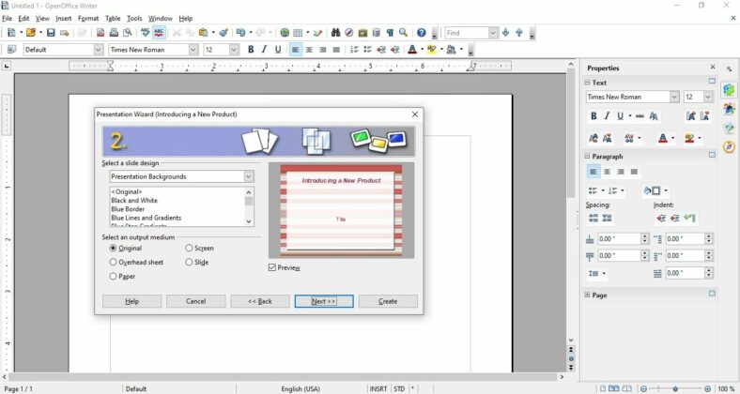Open the Insert menu
This screenshot has width=740, height=394.
tap(64, 19)
